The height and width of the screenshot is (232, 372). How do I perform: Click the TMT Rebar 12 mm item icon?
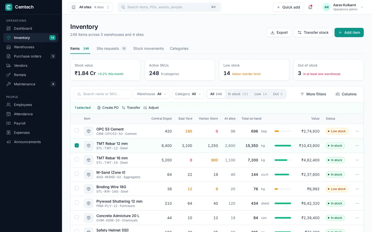(x=88, y=145)
